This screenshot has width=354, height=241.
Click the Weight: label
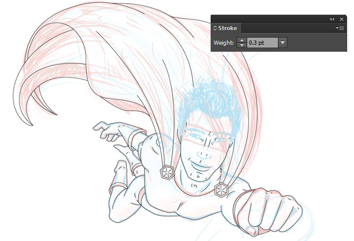(x=224, y=42)
